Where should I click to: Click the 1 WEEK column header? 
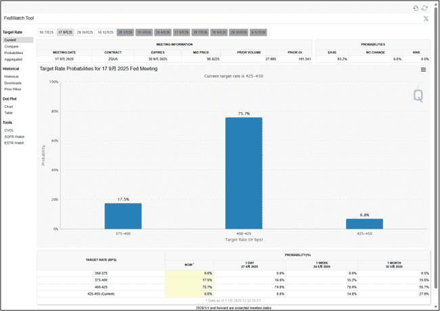point(322,265)
